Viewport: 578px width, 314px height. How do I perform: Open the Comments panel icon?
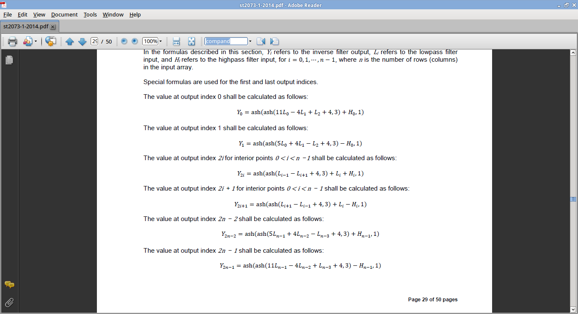pyautogui.click(x=9, y=285)
